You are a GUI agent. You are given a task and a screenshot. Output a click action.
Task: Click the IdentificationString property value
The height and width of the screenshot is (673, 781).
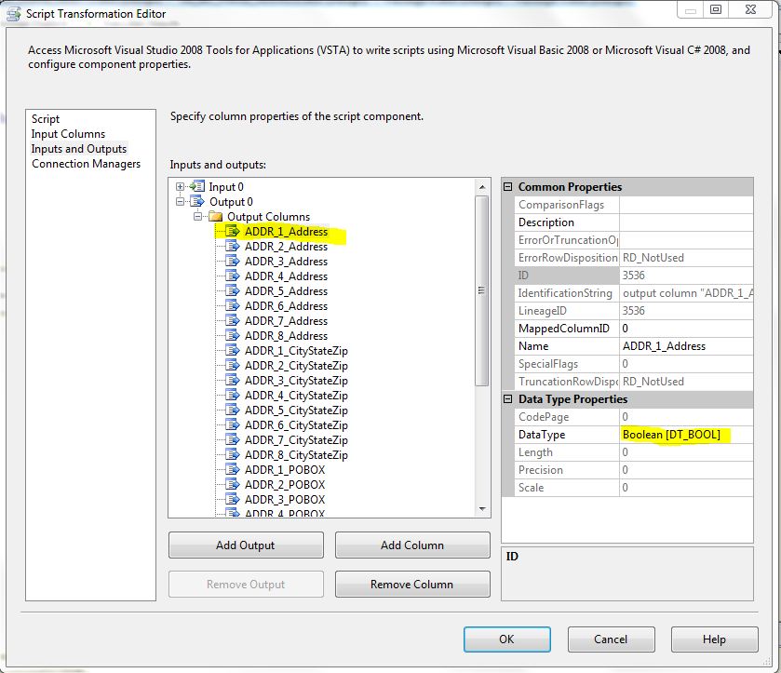coord(687,293)
